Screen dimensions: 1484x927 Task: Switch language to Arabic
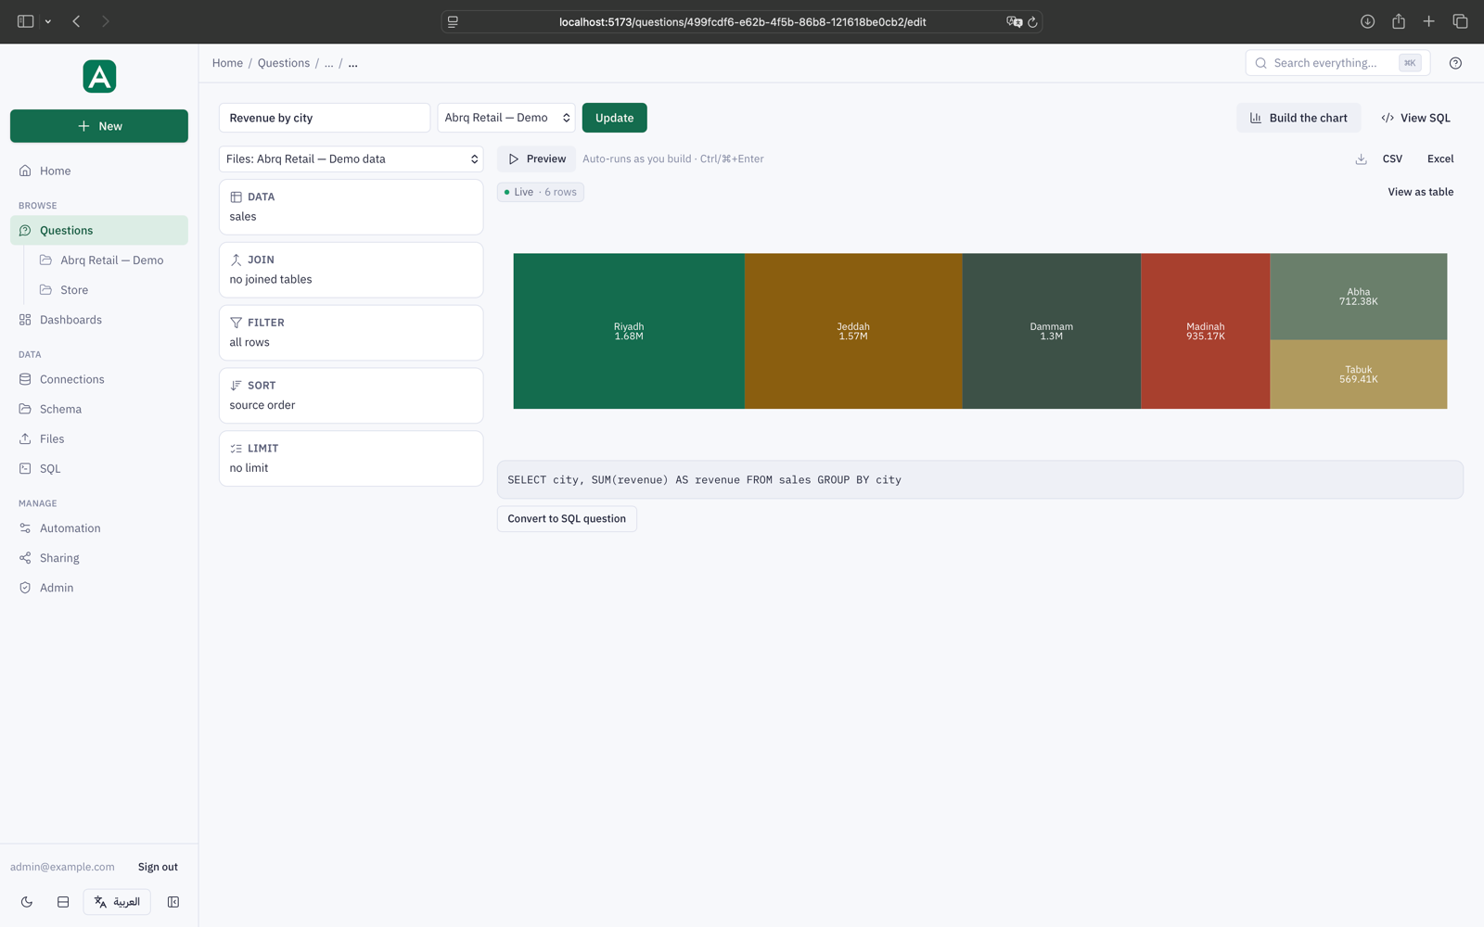(117, 902)
